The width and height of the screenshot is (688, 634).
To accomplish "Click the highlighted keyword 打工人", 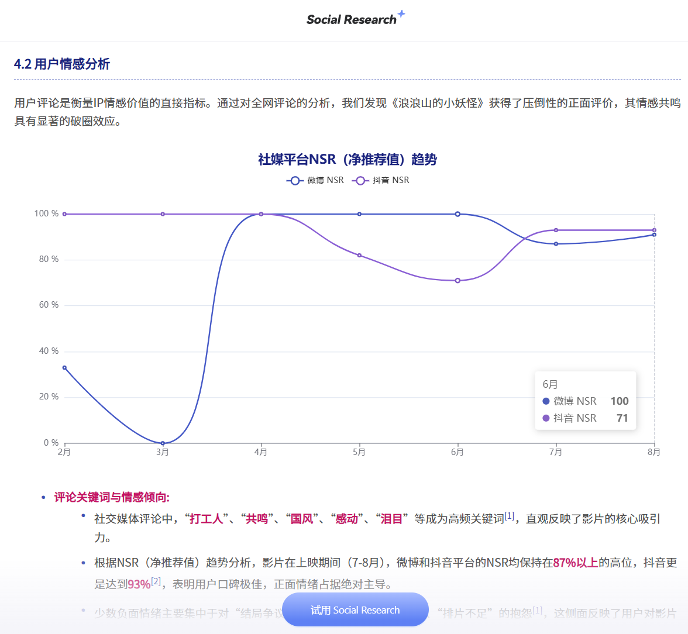I will coord(206,519).
